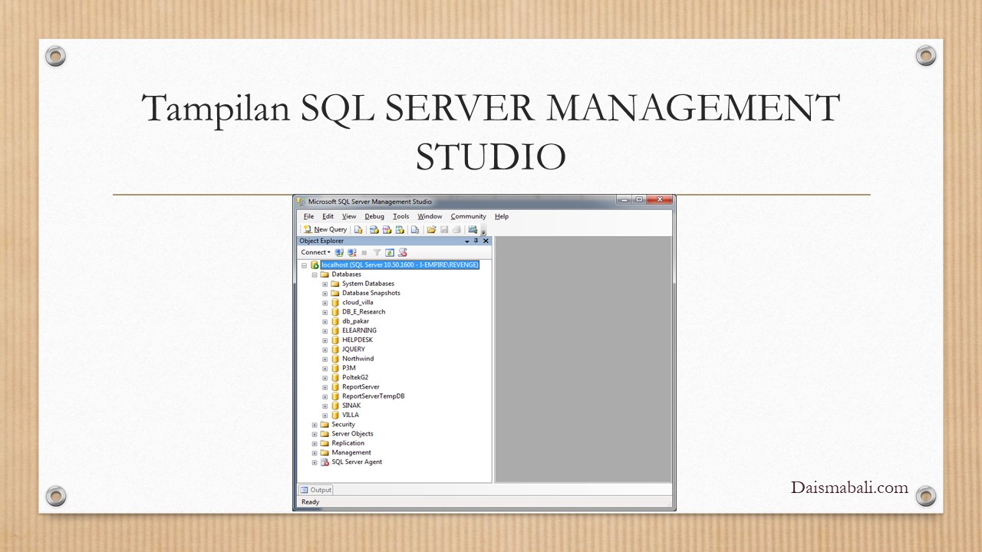This screenshot has height=552, width=982.
Task: Click the Disconnect server icon
Action: pos(351,252)
